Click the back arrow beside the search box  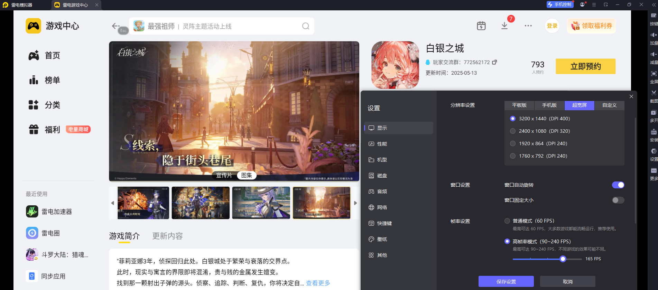pos(115,26)
